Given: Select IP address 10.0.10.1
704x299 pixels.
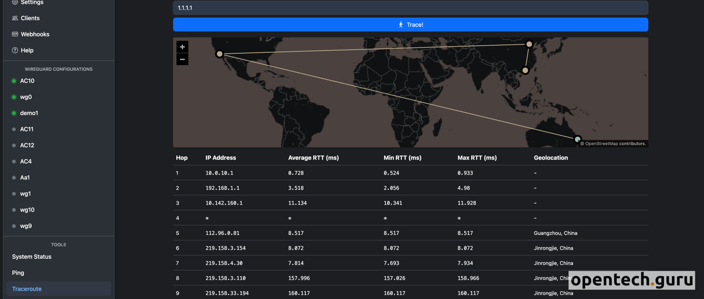Looking at the screenshot, I should [x=220, y=173].
